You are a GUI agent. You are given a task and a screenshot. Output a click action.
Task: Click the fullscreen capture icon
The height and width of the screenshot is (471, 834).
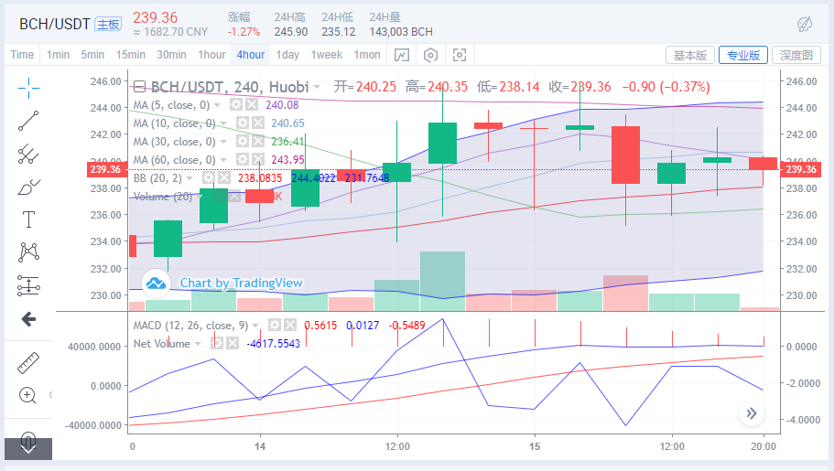[459, 55]
